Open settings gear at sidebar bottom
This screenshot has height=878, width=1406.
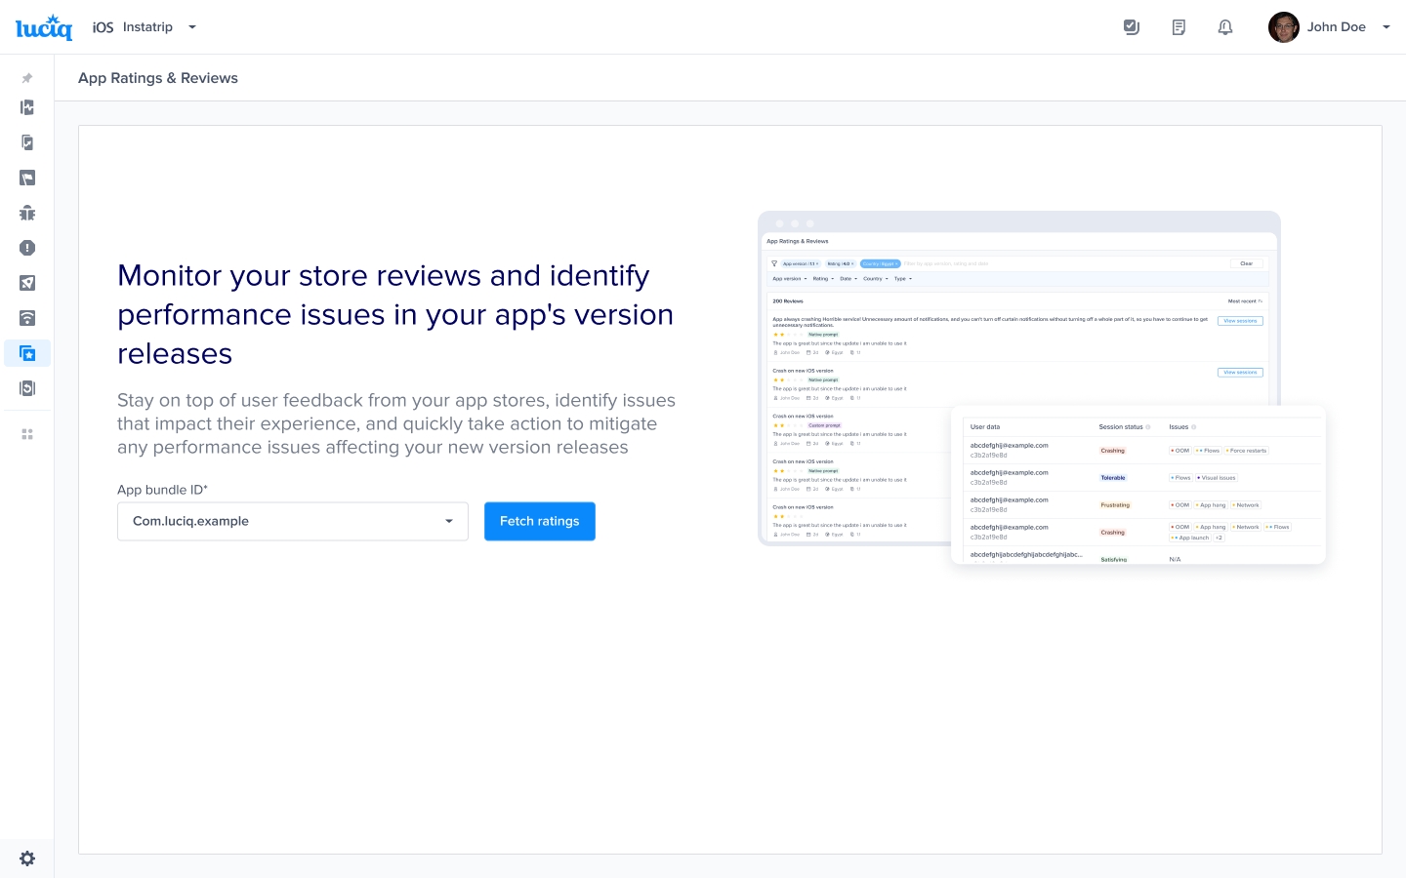(x=27, y=858)
